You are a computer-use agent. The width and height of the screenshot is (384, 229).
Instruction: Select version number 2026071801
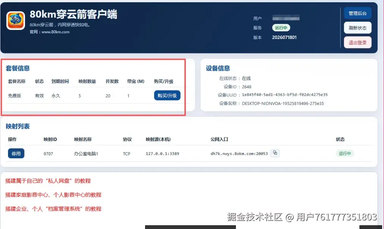tap(284, 37)
